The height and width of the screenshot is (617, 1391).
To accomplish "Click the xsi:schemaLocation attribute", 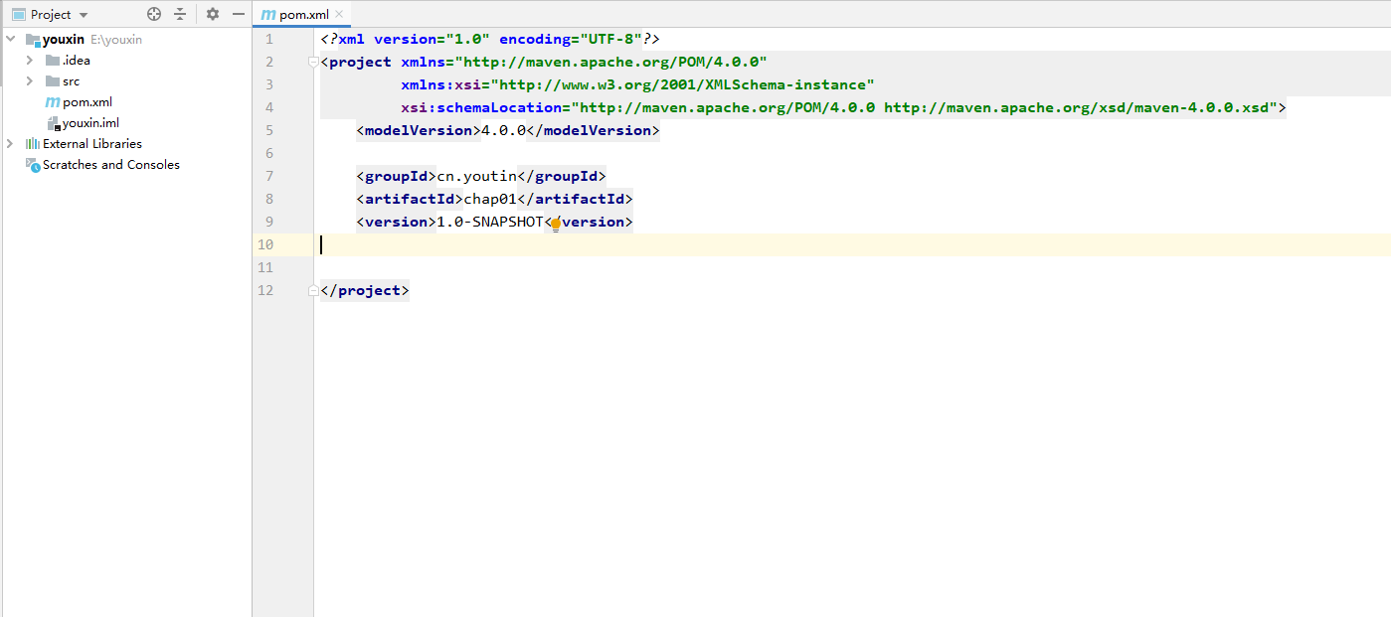I will (x=481, y=107).
